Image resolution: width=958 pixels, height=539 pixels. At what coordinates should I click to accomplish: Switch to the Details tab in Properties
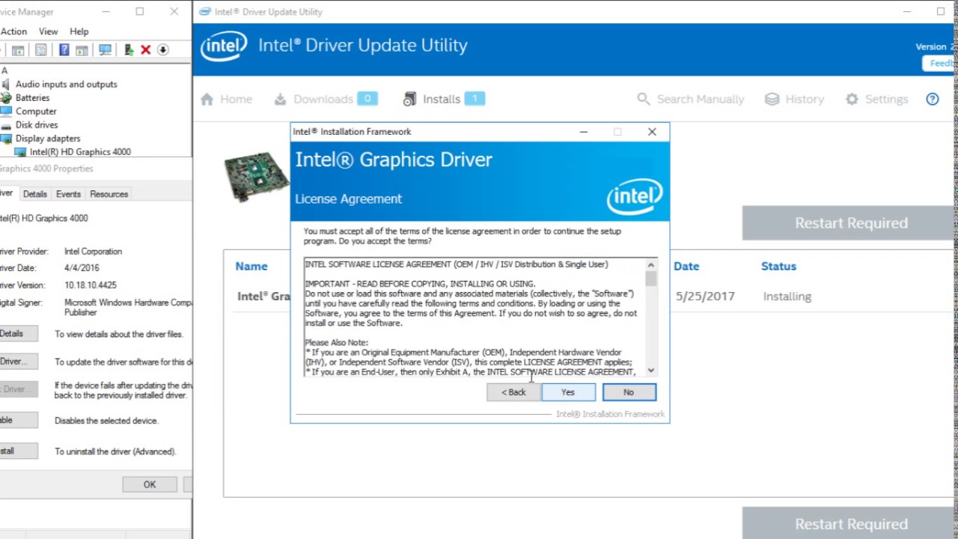click(x=35, y=194)
